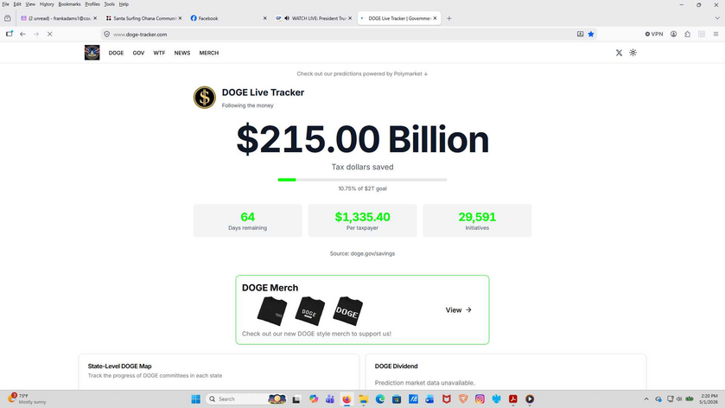This screenshot has width=725, height=408.
Task: Open the Tools menu
Action: tap(109, 4)
